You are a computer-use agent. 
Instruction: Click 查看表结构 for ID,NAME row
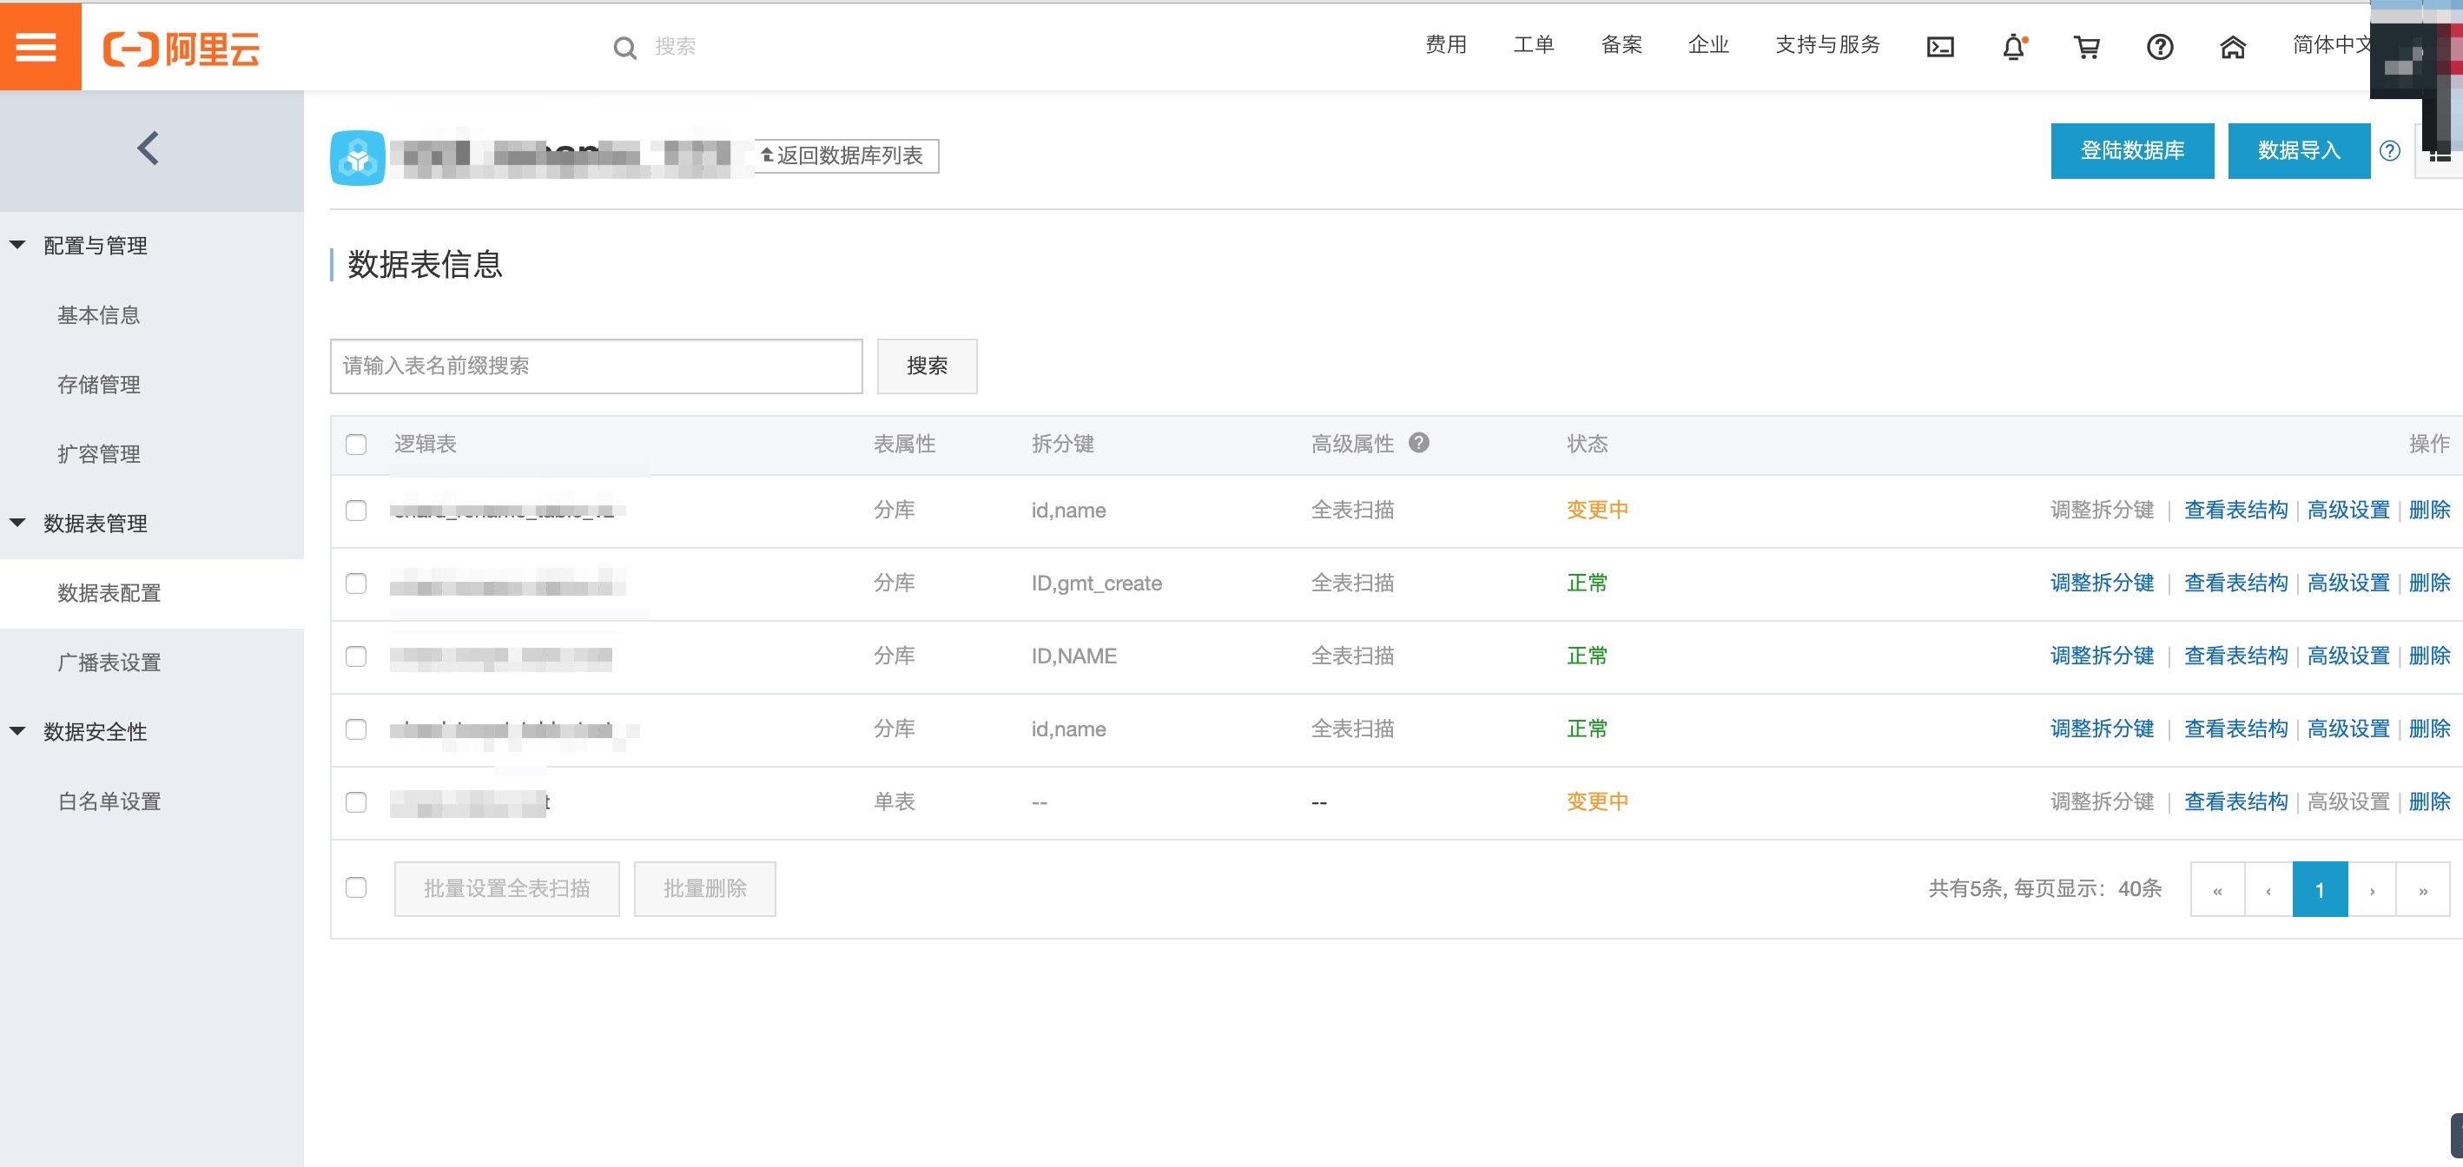(2235, 656)
